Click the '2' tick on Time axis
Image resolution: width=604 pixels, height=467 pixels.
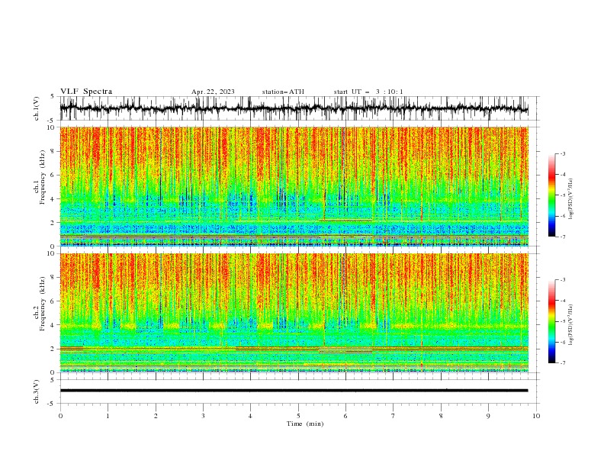click(156, 416)
